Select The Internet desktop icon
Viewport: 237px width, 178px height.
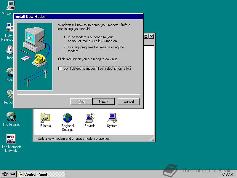tap(11, 117)
